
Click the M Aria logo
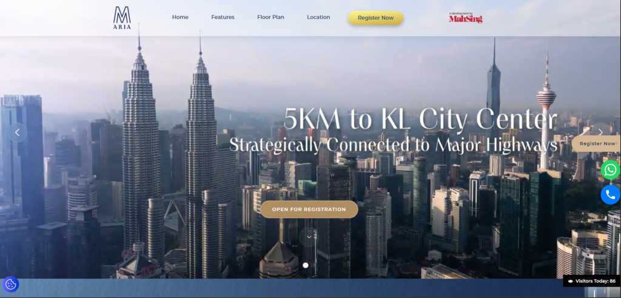point(122,18)
